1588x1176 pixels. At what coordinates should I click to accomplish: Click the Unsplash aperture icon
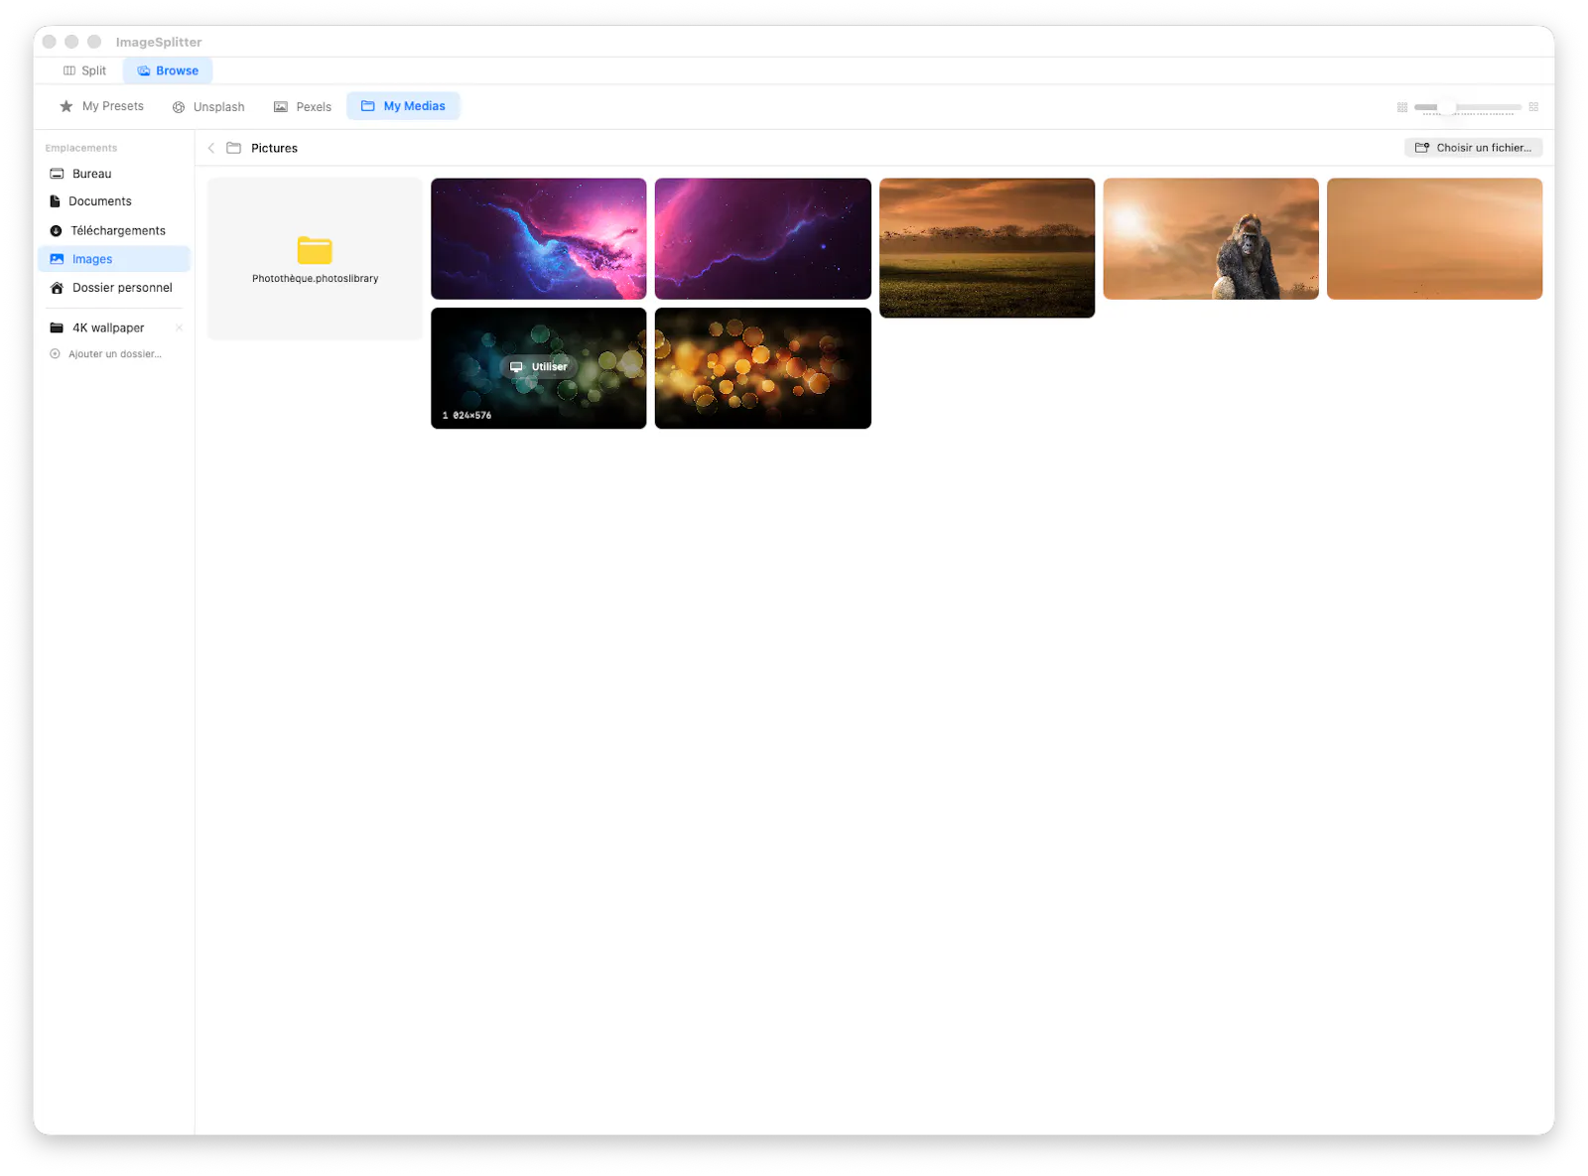tap(179, 107)
